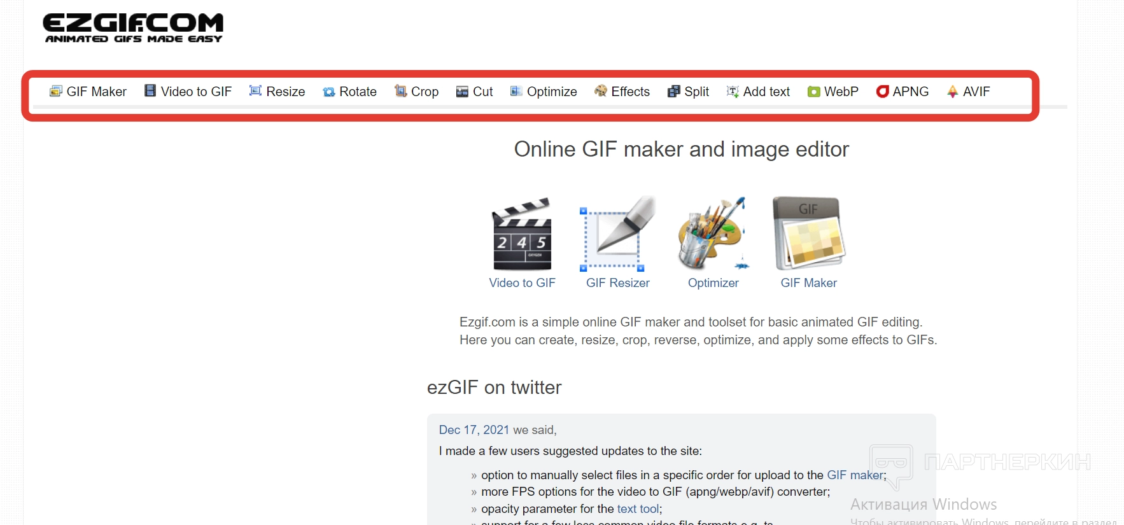1124x525 pixels.
Task: Open GIF Maker from the top menu
Action: 97,92
